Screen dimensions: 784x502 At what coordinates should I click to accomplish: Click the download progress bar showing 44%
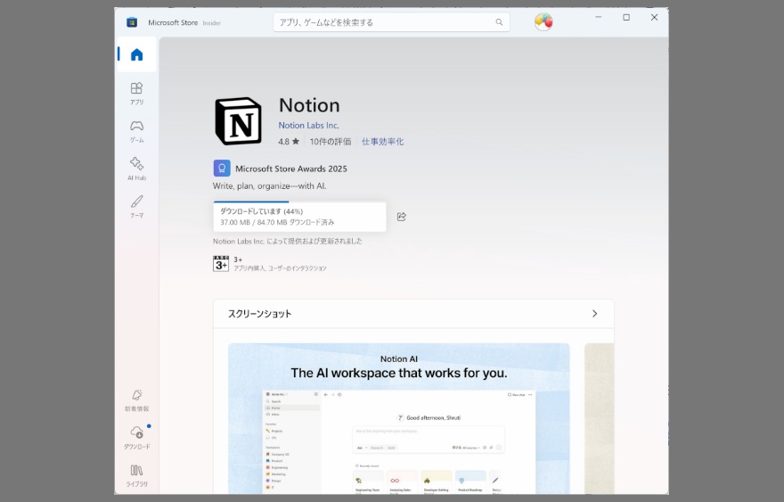point(299,217)
